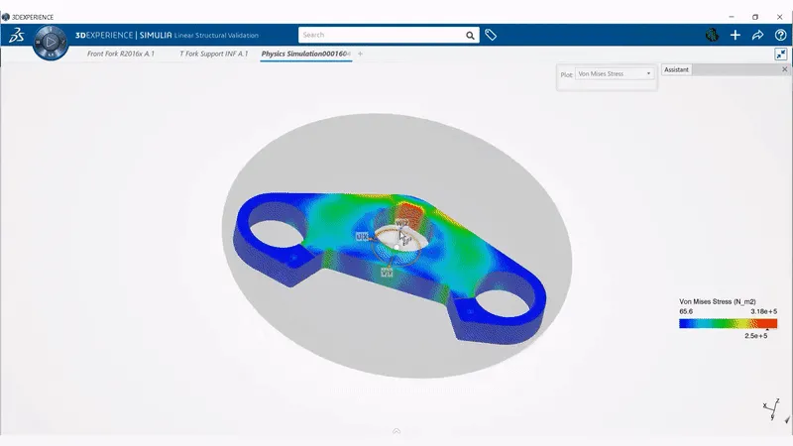This screenshot has width=793, height=446.
Task: Open the user profile avatar
Action: [x=711, y=35]
